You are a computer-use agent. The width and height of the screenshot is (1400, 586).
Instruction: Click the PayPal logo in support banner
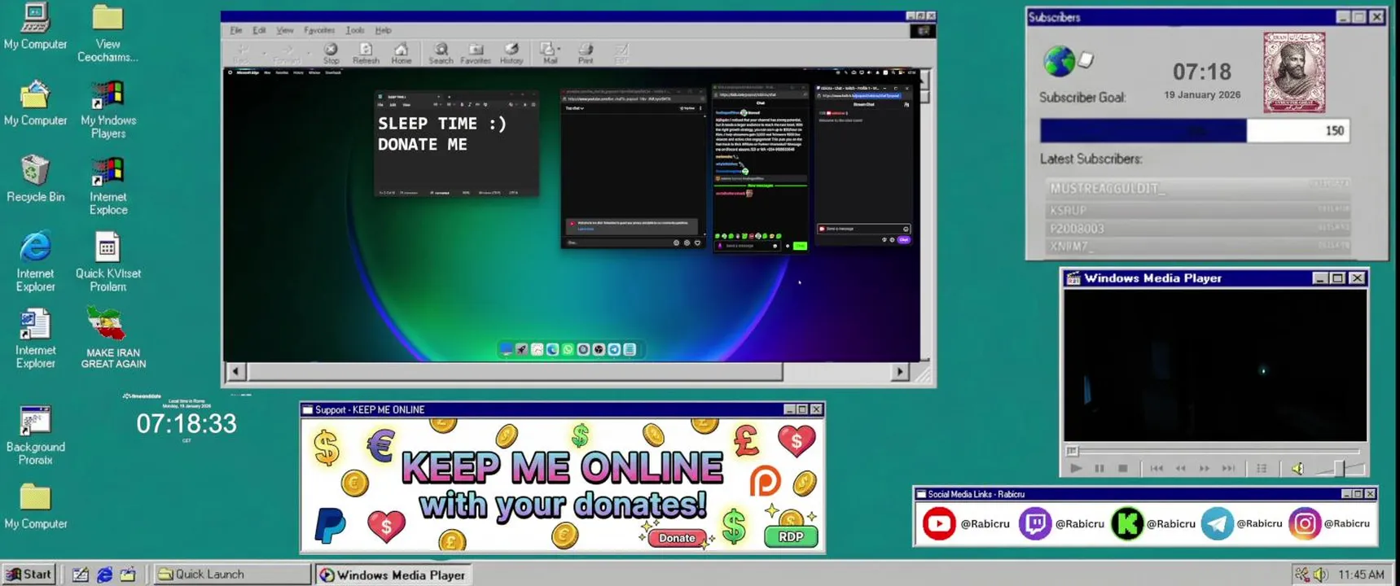331,524
